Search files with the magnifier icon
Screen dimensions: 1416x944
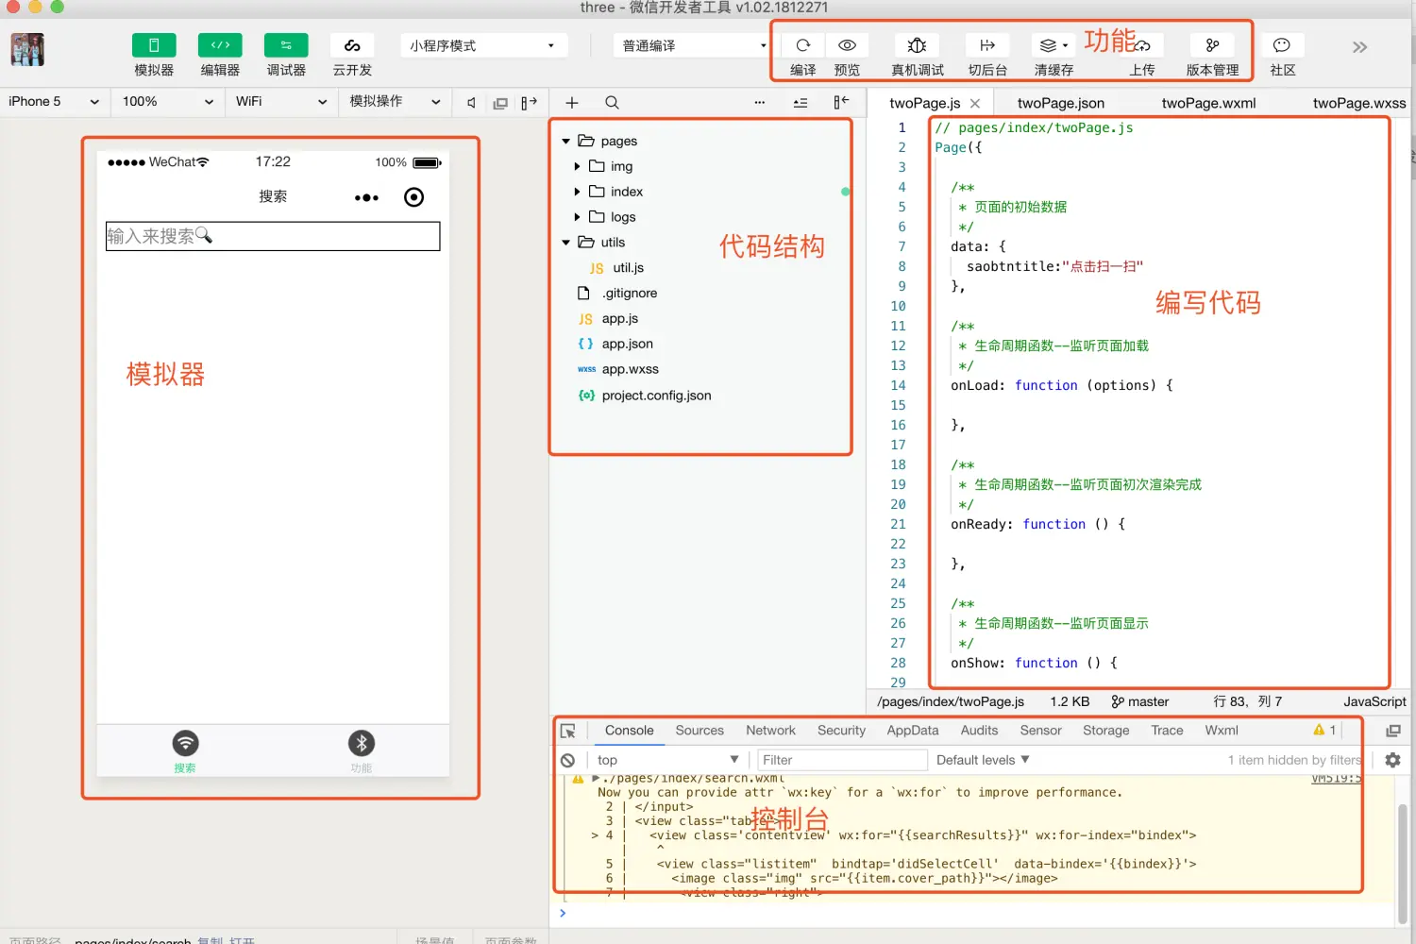coord(612,103)
